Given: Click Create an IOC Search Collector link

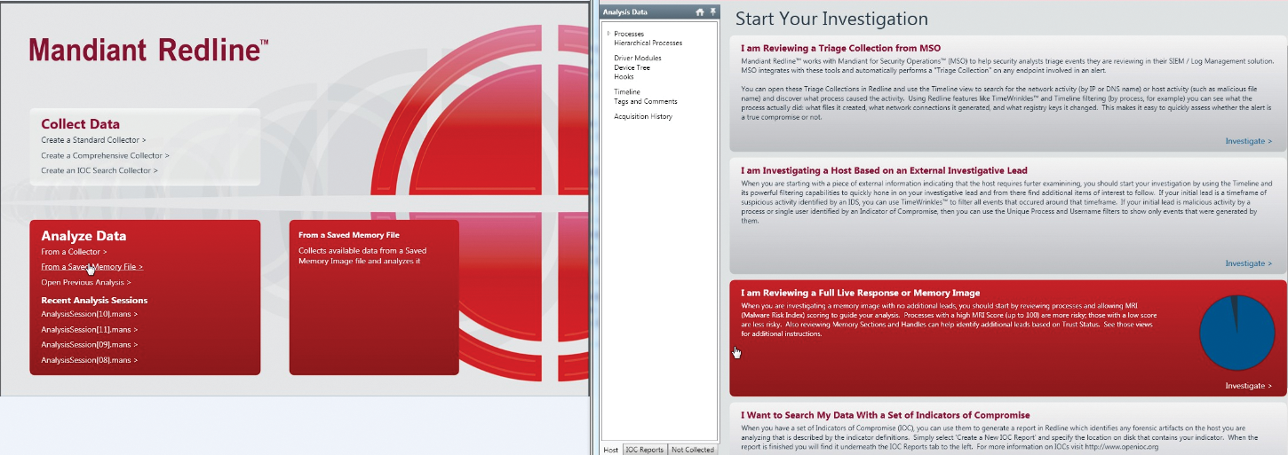Looking at the screenshot, I should (x=99, y=170).
